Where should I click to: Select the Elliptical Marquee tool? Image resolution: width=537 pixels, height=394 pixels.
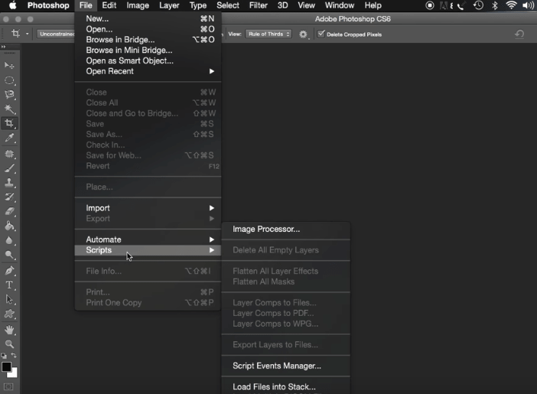tap(10, 80)
